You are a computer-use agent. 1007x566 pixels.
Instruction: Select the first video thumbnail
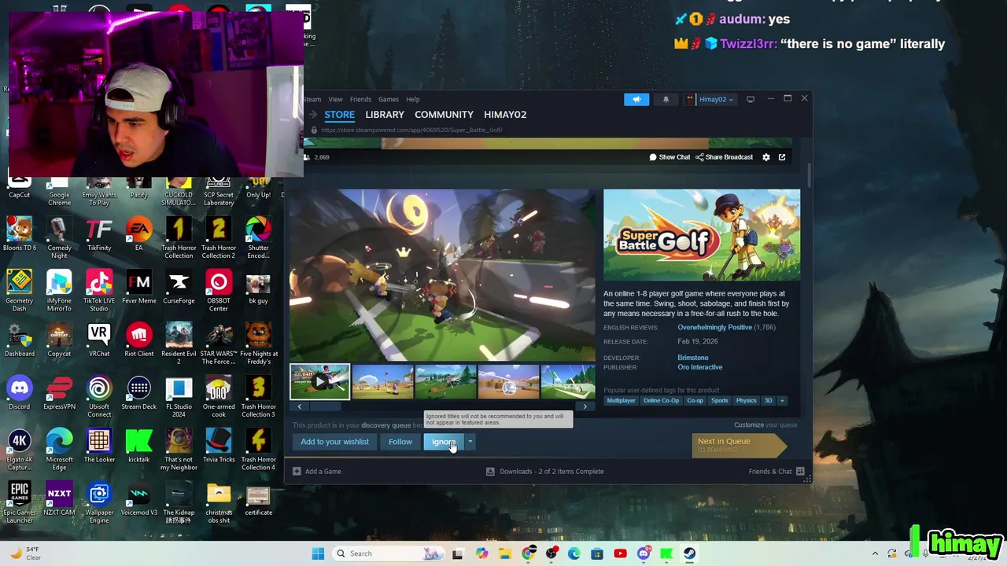(319, 382)
